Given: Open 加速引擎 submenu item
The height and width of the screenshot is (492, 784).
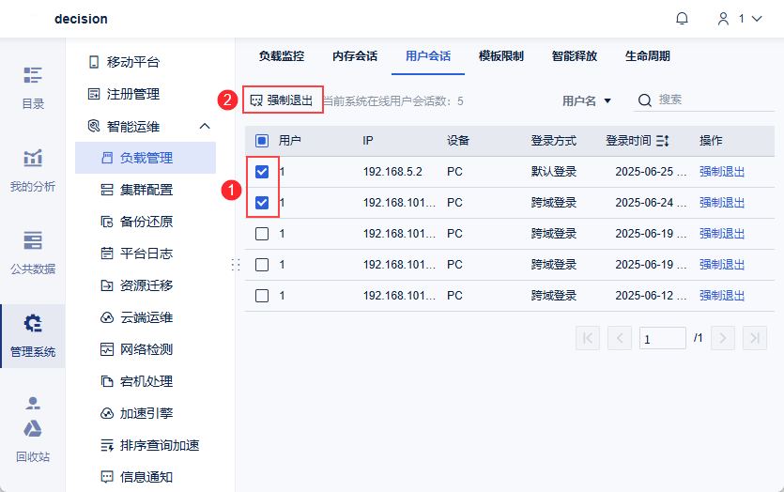Looking at the screenshot, I should click(137, 413).
